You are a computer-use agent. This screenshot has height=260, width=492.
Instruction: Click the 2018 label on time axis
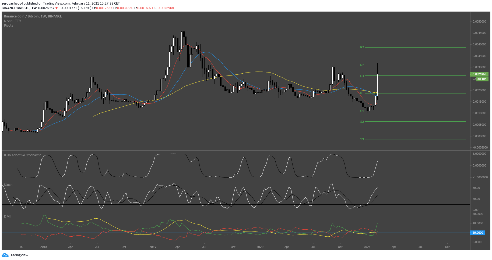pyautogui.click(x=44, y=247)
